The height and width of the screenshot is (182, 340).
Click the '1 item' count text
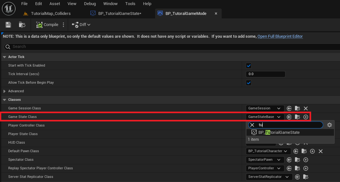[x=253, y=139]
